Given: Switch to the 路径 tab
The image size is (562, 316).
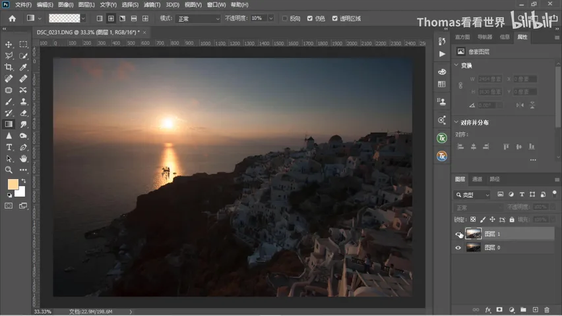Looking at the screenshot, I should 495,179.
